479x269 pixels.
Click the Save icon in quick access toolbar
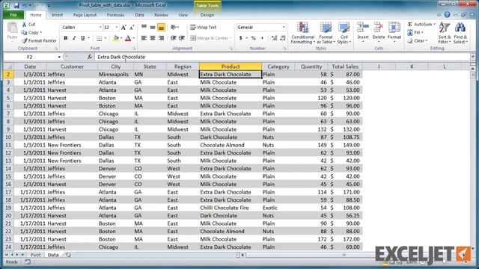point(16,5)
